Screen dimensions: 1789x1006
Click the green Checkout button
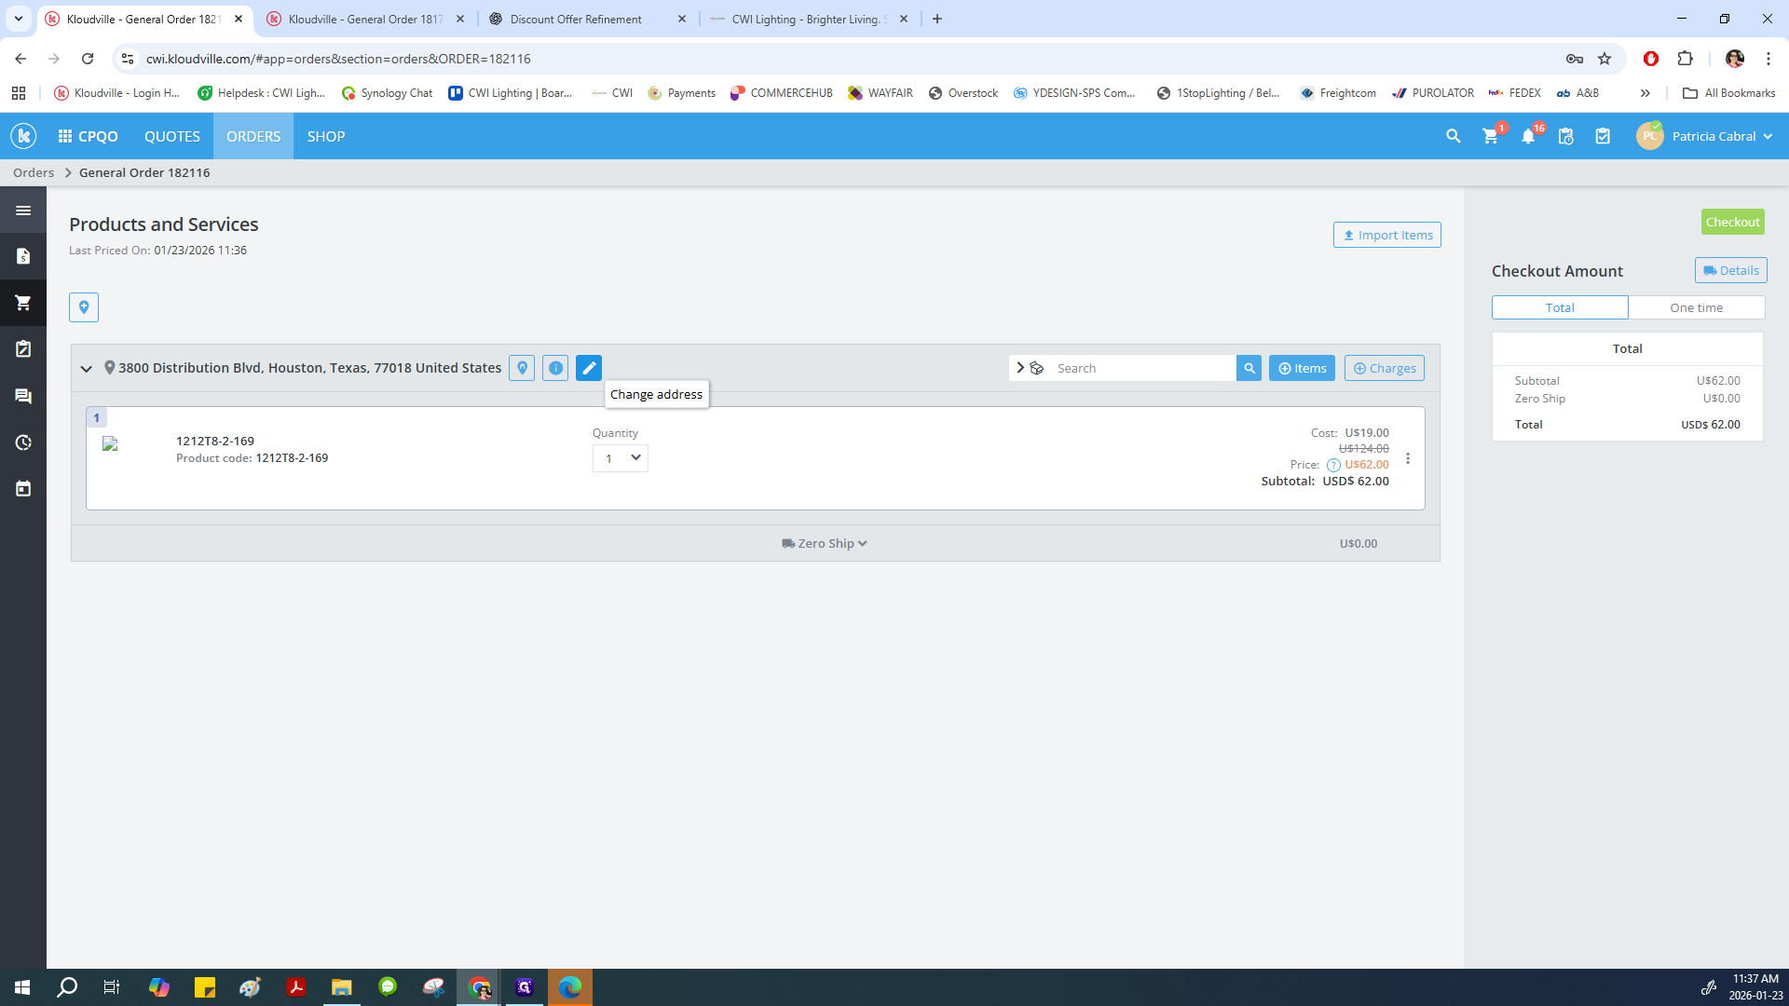(x=1732, y=222)
